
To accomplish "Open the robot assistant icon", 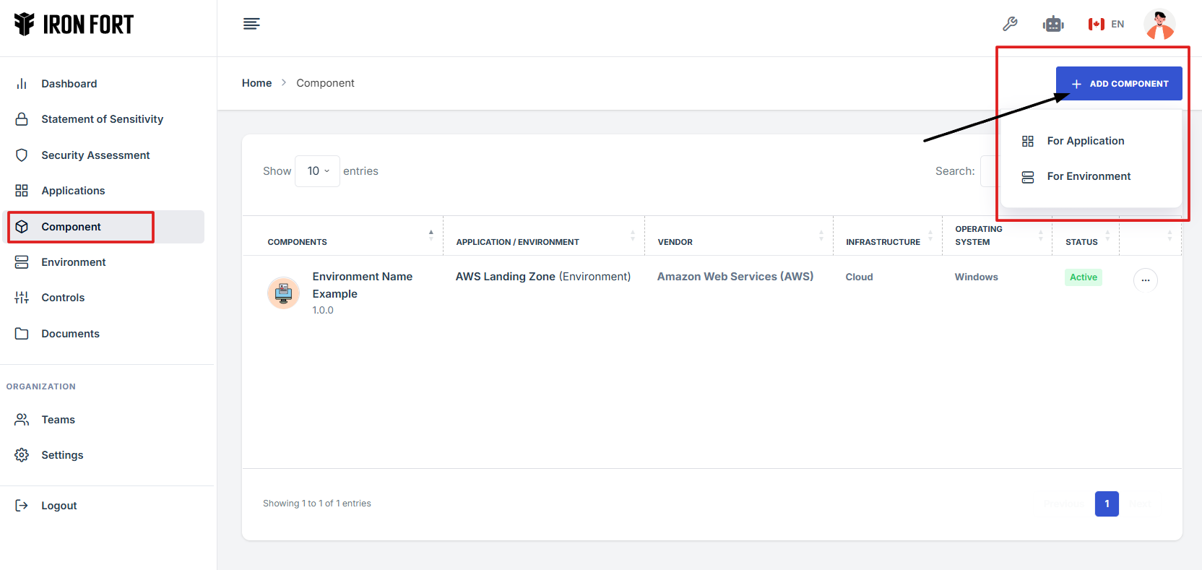I will pyautogui.click(x=1053, y=24).
